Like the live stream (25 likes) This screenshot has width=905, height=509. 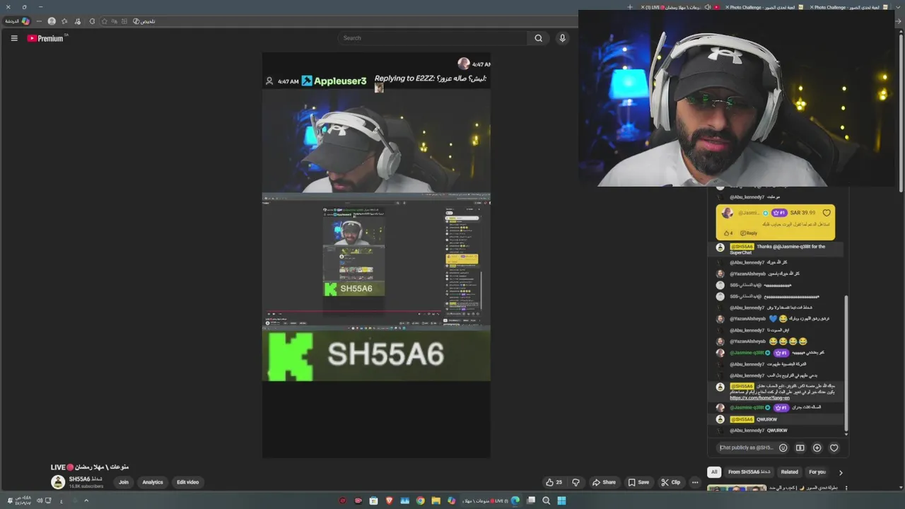coord(554,482)
